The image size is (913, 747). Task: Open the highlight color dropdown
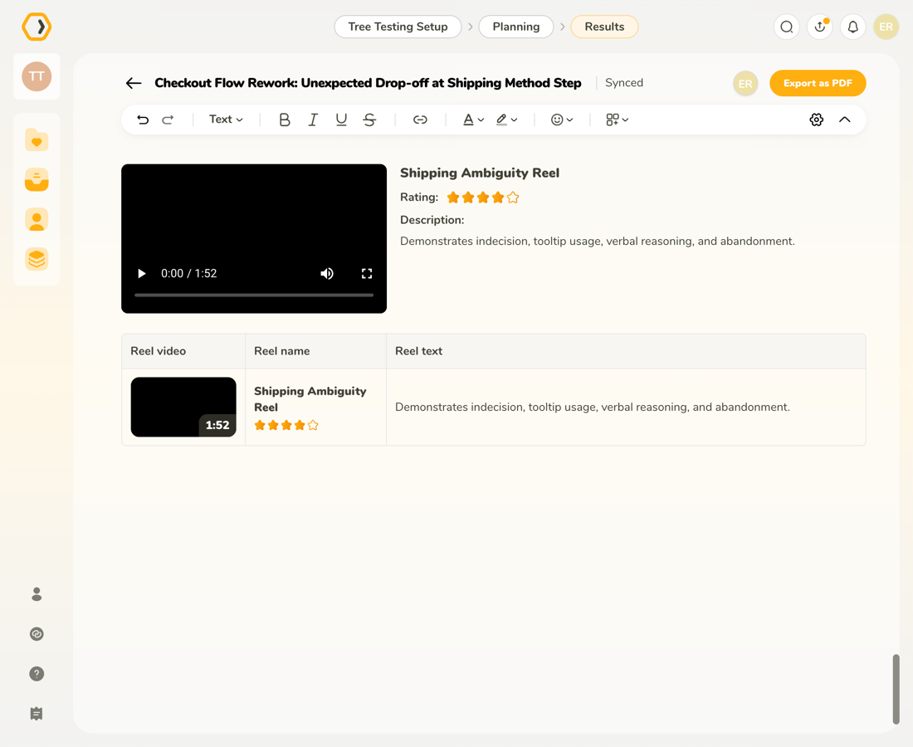(506, 120)
